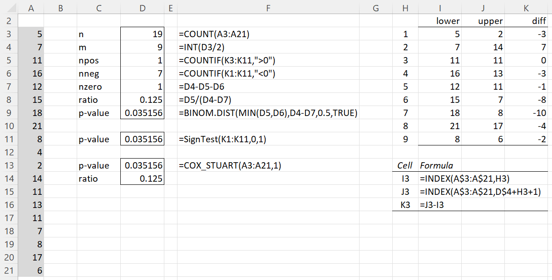
Task: Select column F header
Action: tap(268, 7)
